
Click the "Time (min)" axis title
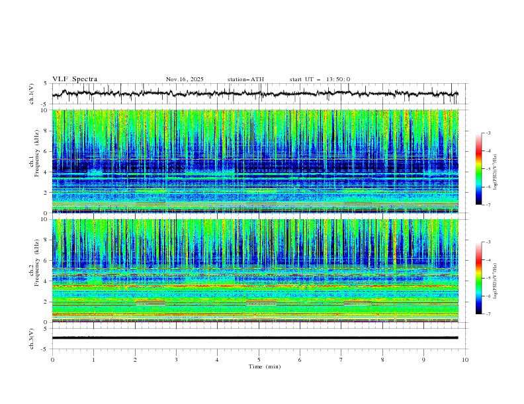tap(265, 366)
